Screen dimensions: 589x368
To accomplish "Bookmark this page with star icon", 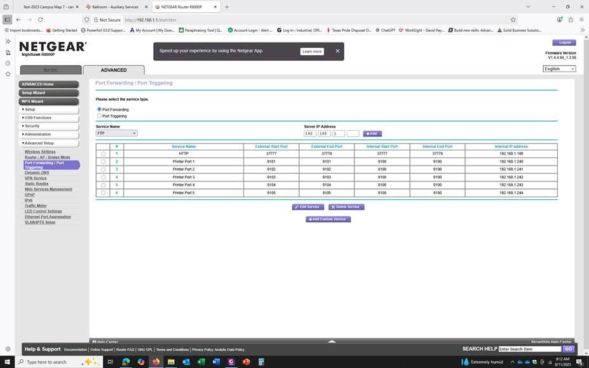I will coord(513,20).
